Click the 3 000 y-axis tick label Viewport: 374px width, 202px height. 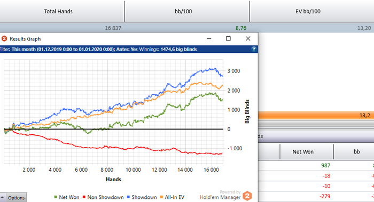(234, 71)
